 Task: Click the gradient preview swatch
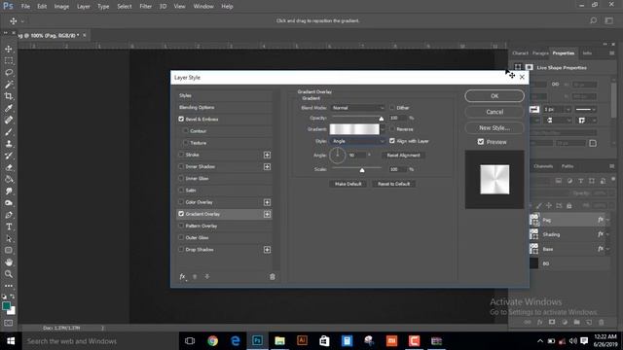tap(354, 129)
